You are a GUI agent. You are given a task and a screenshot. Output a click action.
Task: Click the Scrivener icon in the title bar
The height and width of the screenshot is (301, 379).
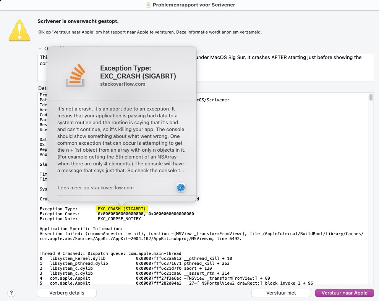click(148, 5)
